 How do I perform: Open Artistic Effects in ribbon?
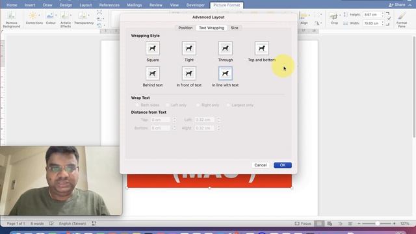[64, 16]
